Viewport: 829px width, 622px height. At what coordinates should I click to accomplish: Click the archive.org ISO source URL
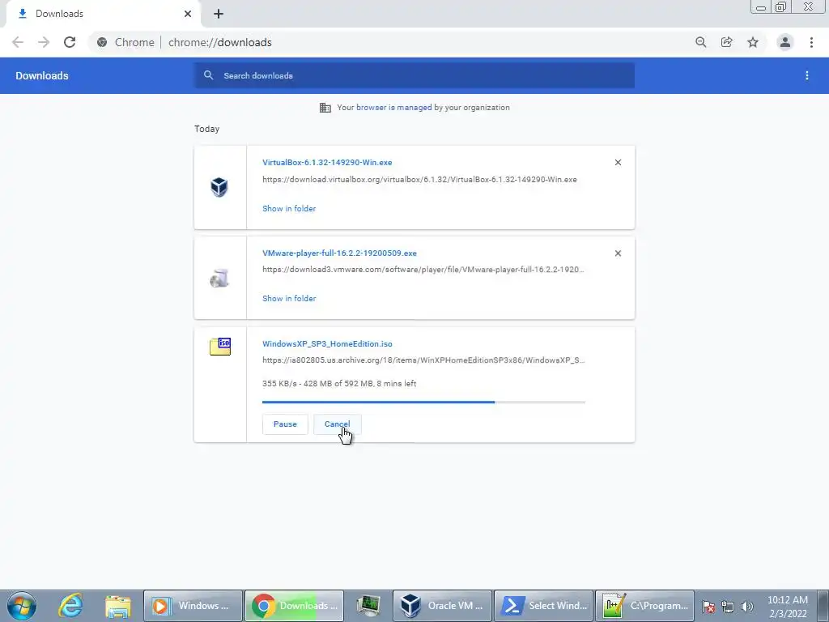423,360
